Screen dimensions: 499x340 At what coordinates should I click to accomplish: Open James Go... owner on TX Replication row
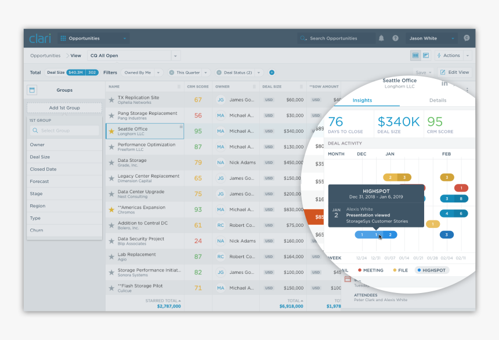coord(236,100)
